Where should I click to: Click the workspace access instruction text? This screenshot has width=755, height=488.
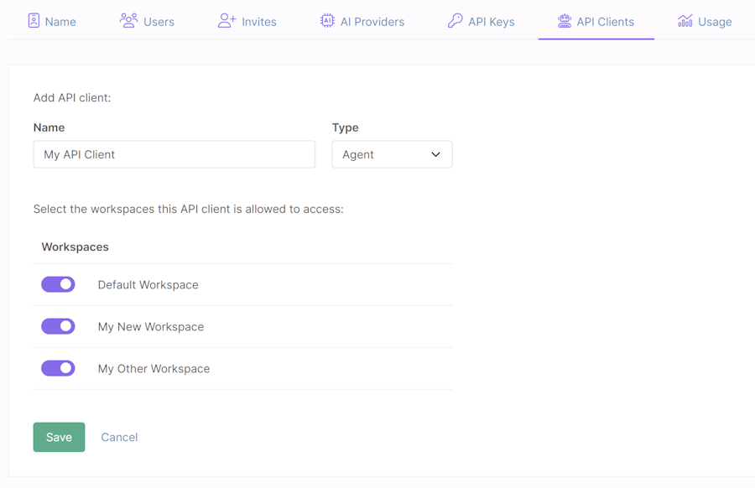click(x=188, y=210)
